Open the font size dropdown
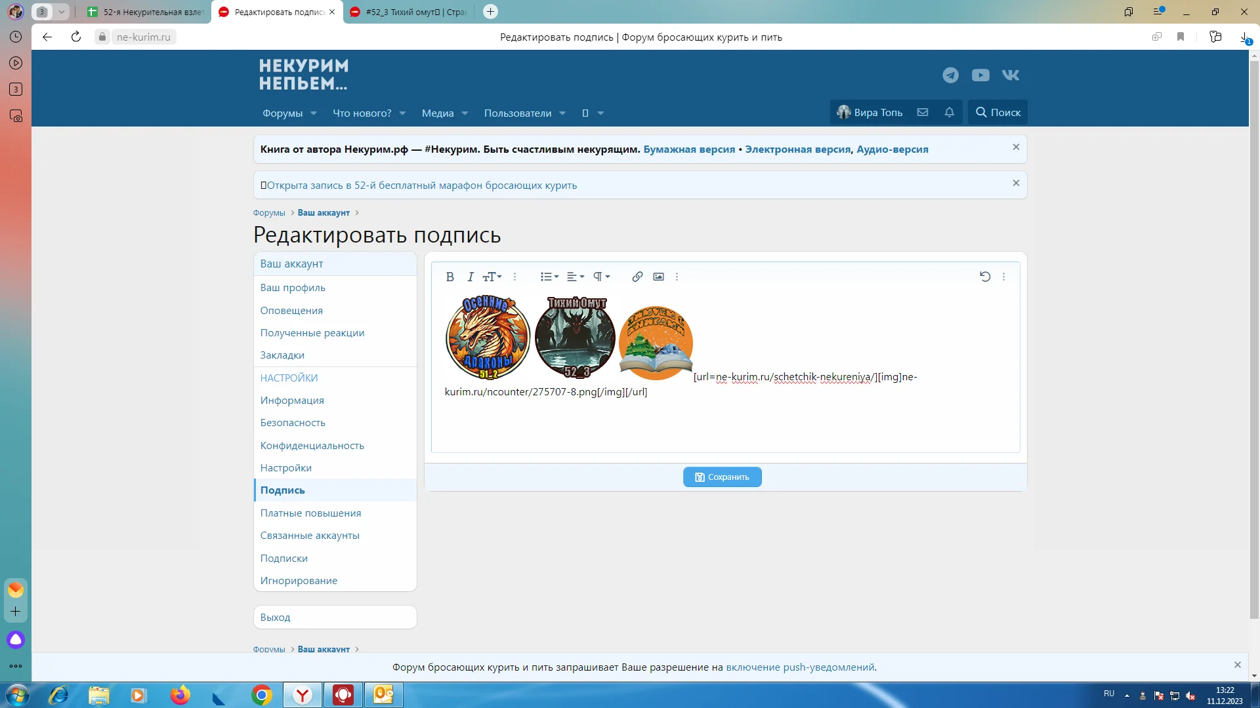The width and height of the screenshot is (1260, 708). coord(492,277)
